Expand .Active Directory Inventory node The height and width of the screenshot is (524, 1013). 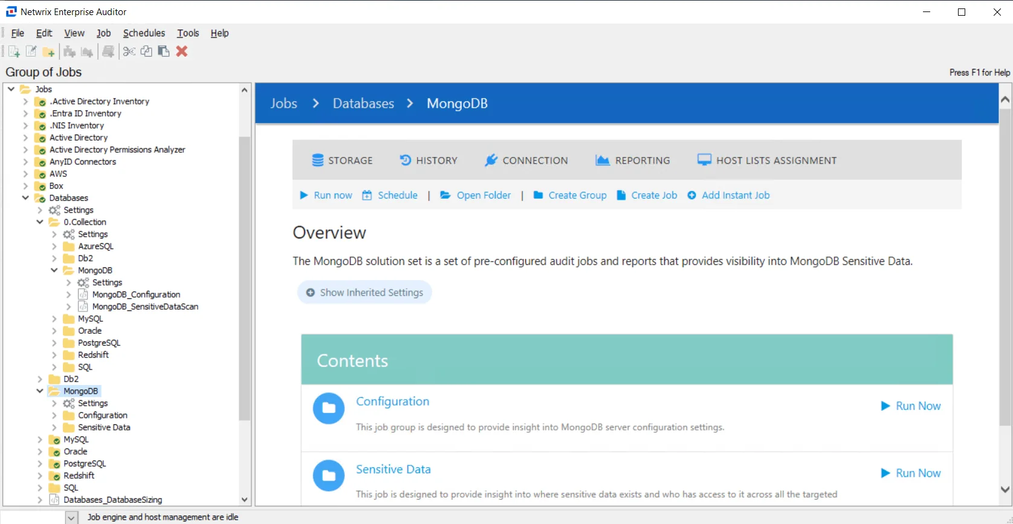25,101
